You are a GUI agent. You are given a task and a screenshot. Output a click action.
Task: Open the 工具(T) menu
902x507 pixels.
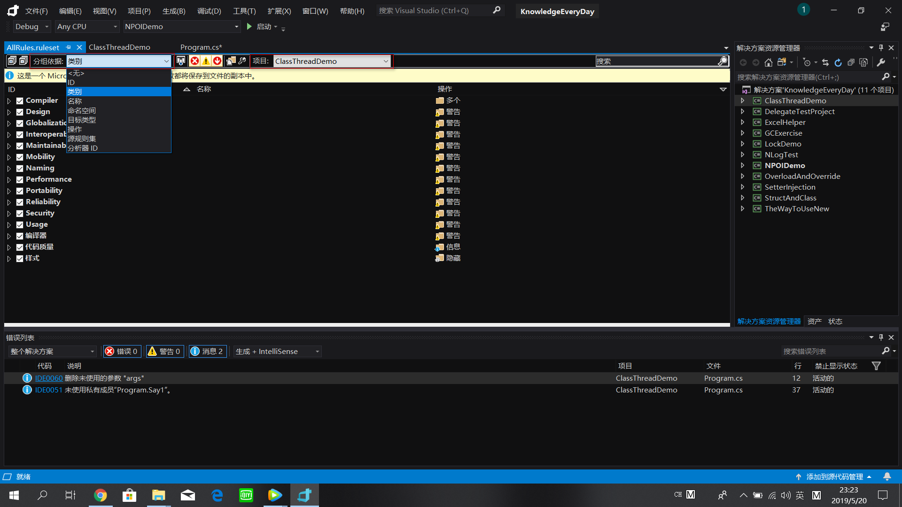244,11
